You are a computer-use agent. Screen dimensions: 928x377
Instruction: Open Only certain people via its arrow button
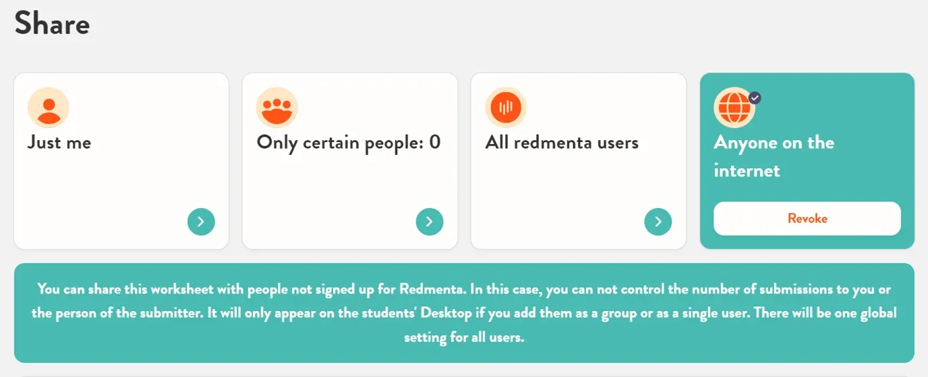point(430,221)
